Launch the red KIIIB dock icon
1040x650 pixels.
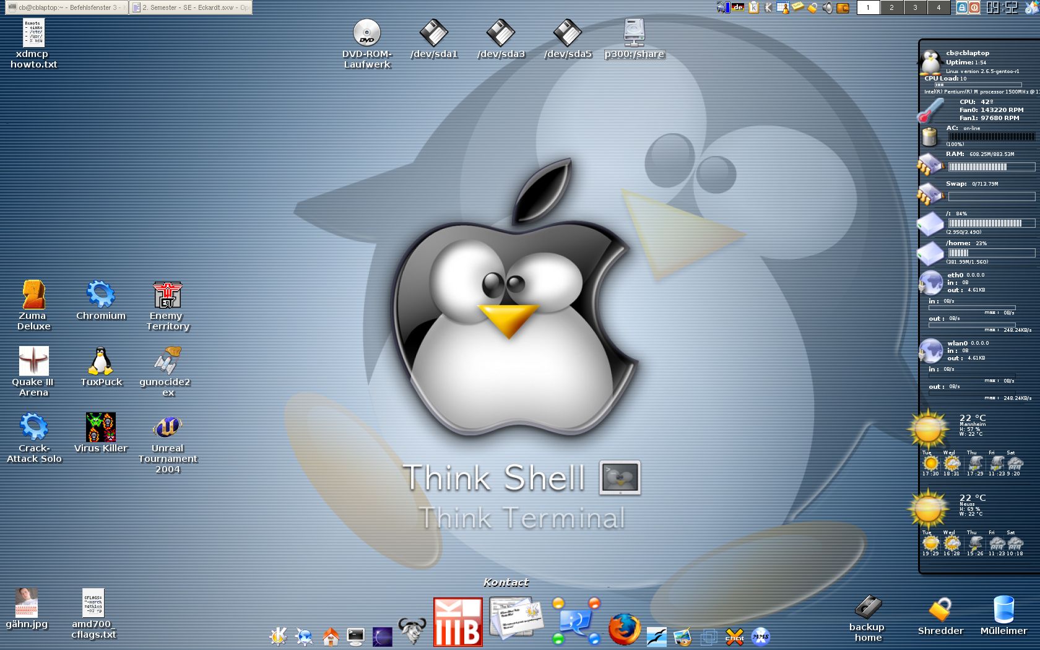(x=458, y=622)
